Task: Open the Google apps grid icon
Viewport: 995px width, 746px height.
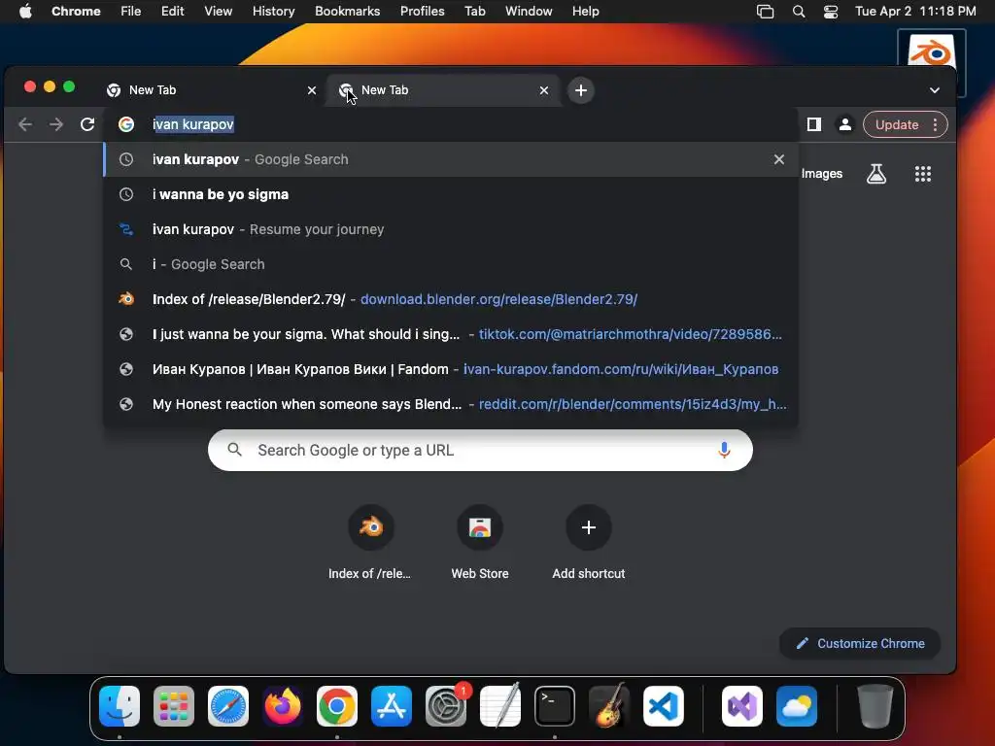Action: coord(923,173)
